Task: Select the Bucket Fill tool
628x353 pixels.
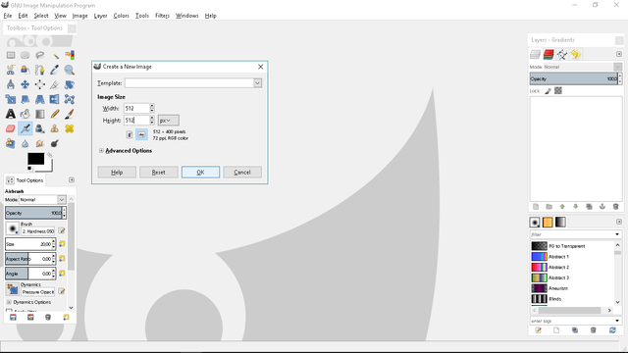Action: [26, 114]
